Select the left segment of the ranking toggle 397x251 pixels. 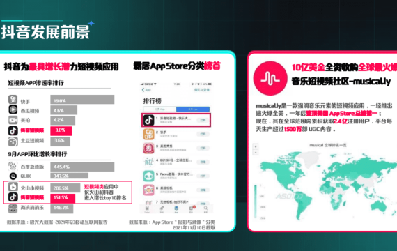159,109
